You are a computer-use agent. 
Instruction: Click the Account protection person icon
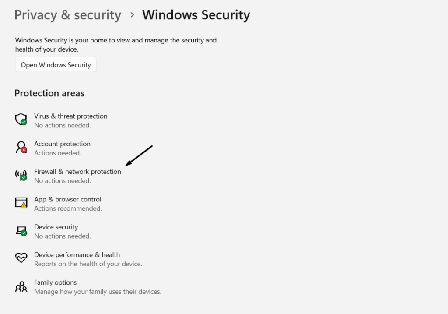click(x=21, y=147)
